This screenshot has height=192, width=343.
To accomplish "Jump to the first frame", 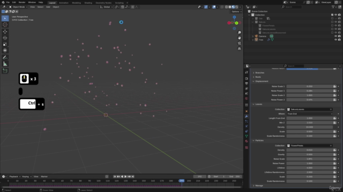I will tap(115, 177).
